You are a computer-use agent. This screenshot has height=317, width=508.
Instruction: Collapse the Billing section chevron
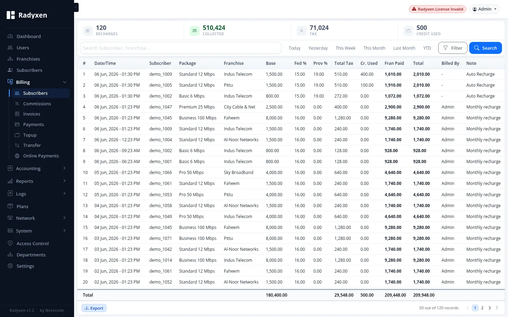coord(65,82)
